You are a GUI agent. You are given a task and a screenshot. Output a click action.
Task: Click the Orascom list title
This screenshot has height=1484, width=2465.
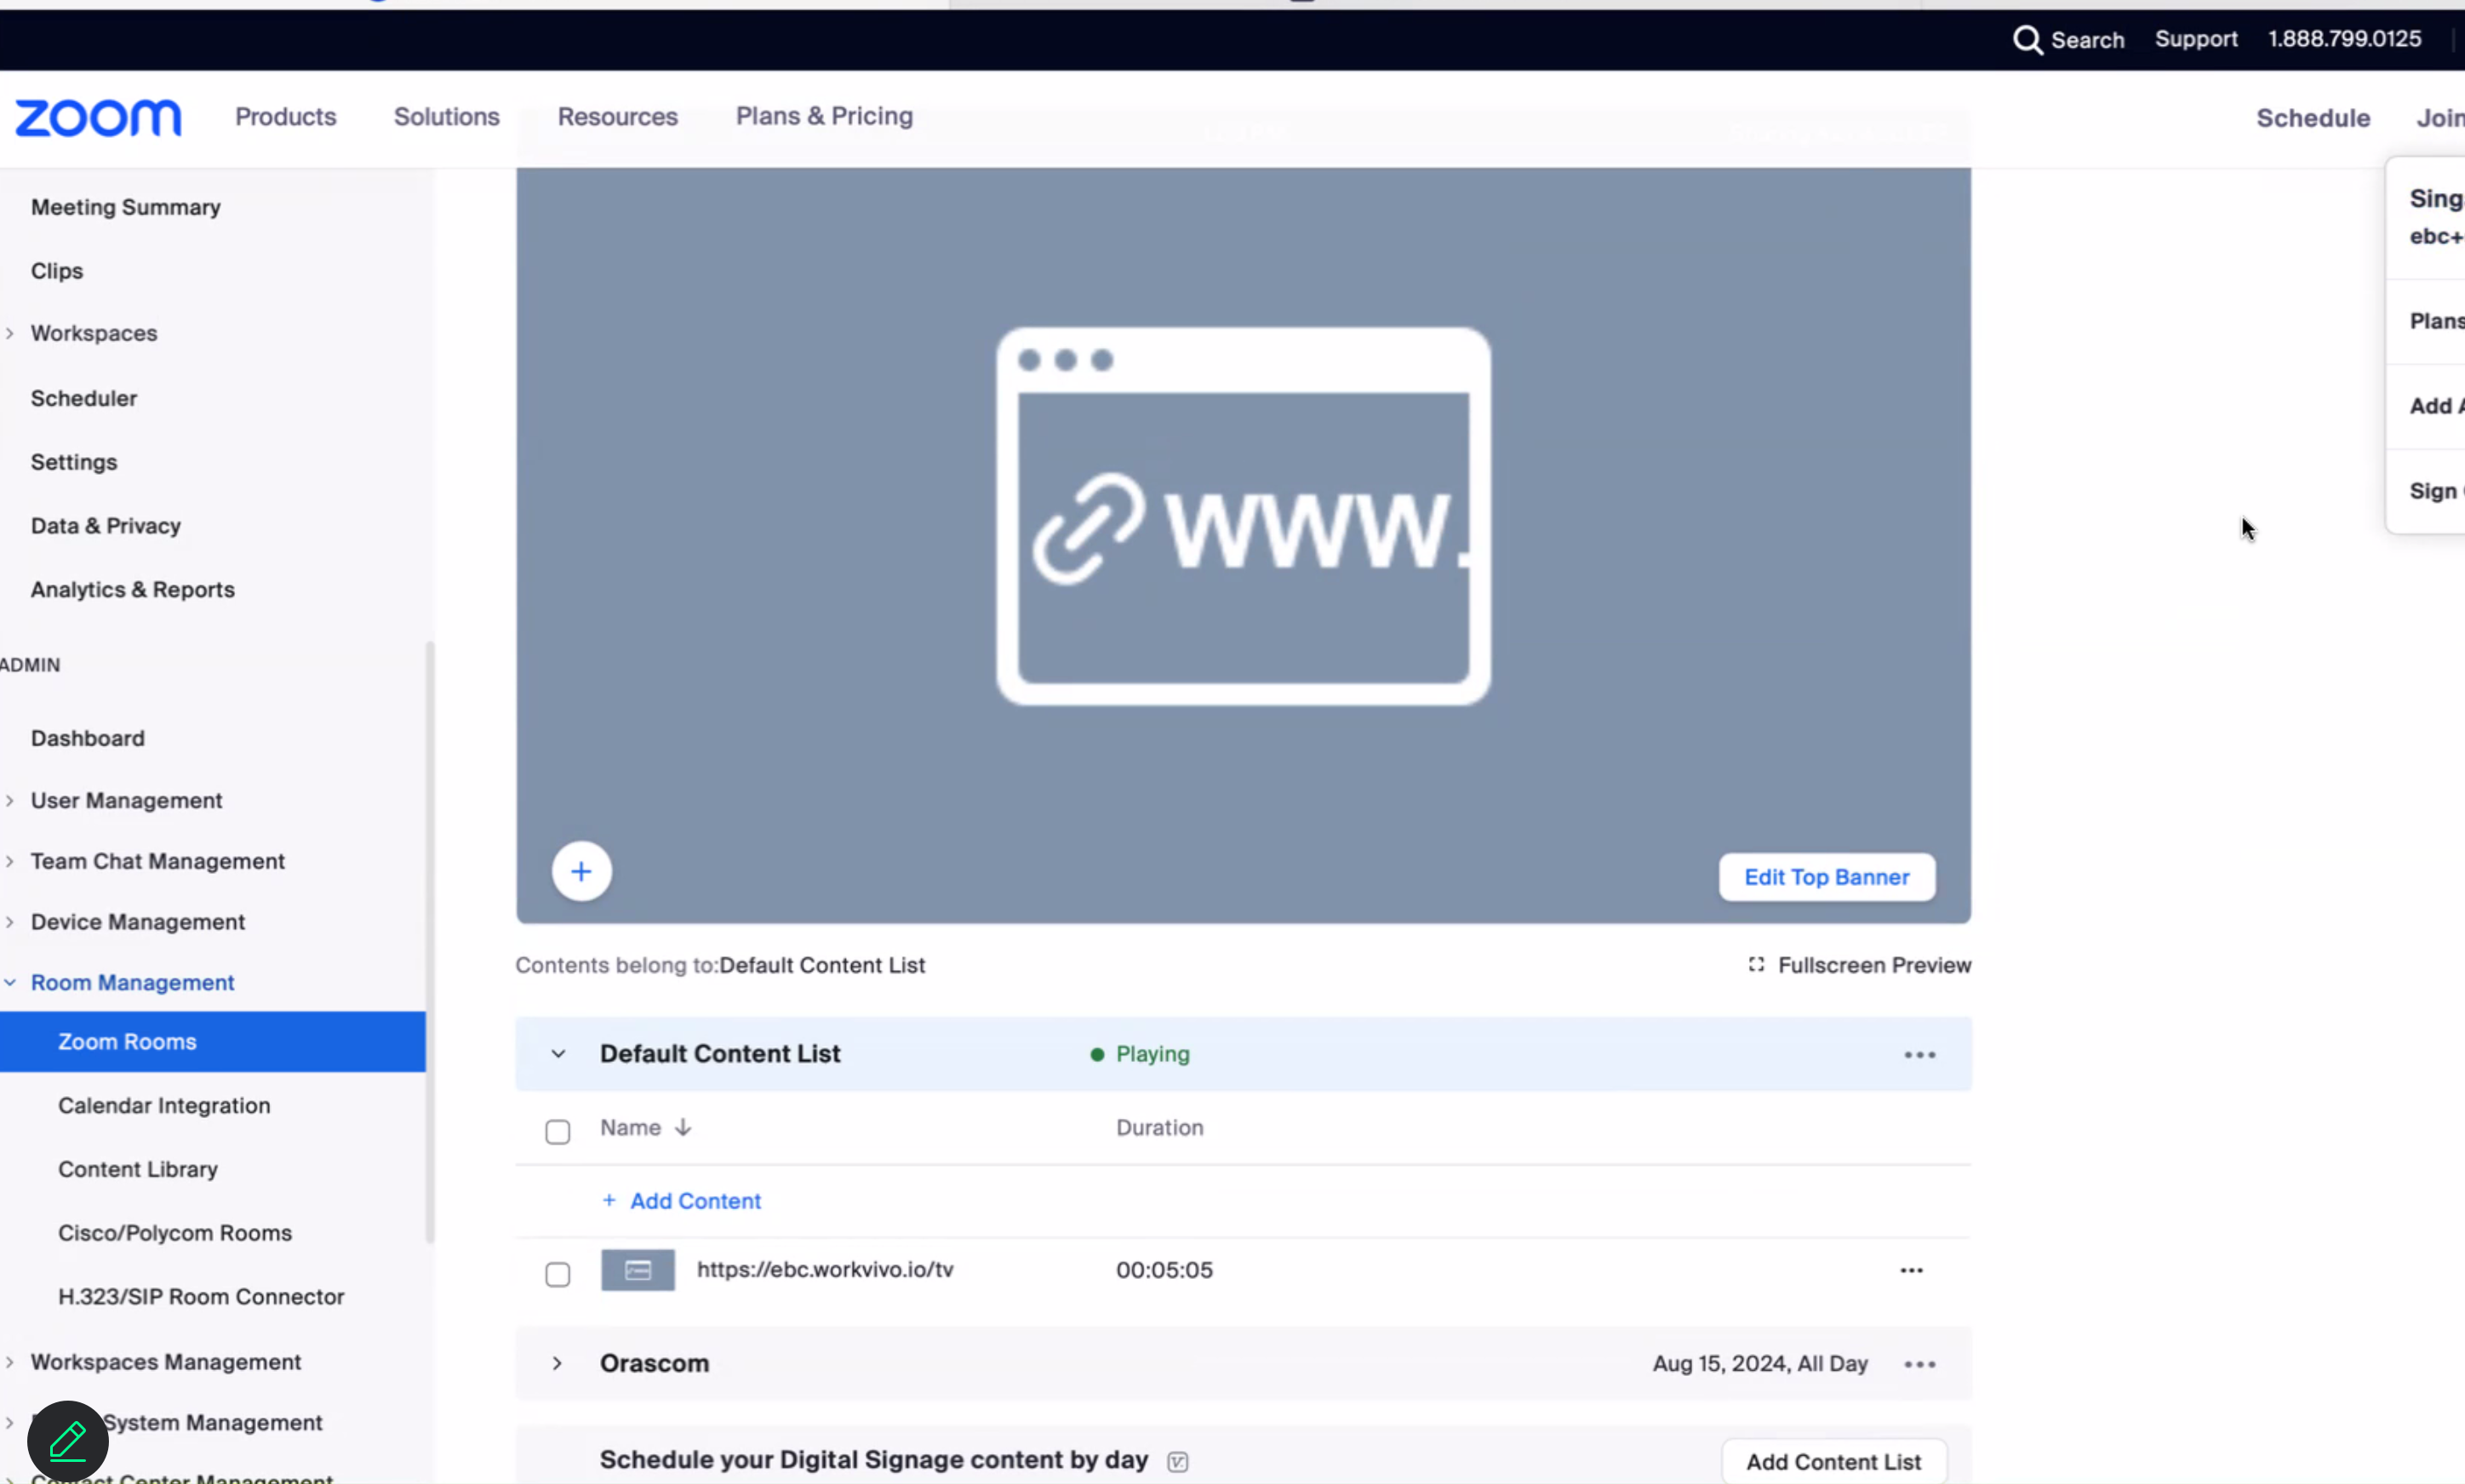tap(654, 1364)
